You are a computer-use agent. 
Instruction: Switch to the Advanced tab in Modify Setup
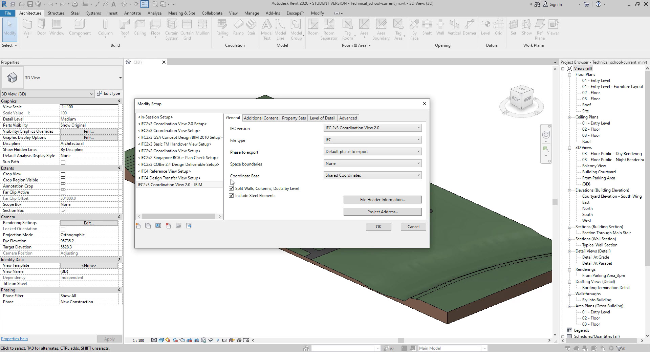[348, 118]
